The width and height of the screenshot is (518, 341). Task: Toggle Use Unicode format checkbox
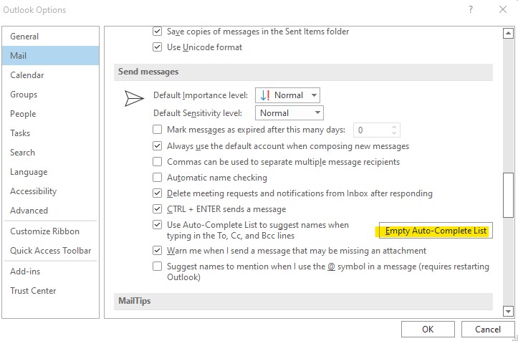[x=157, y=47]
